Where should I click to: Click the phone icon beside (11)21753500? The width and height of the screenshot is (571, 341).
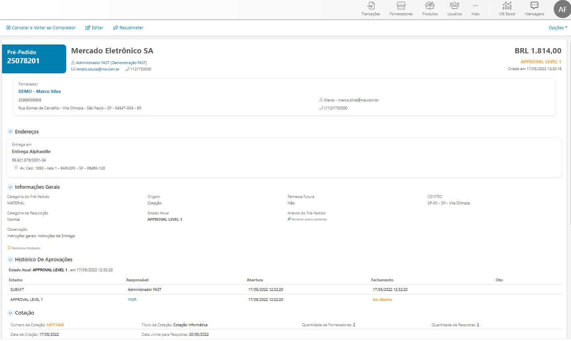[x=321, y=108]
